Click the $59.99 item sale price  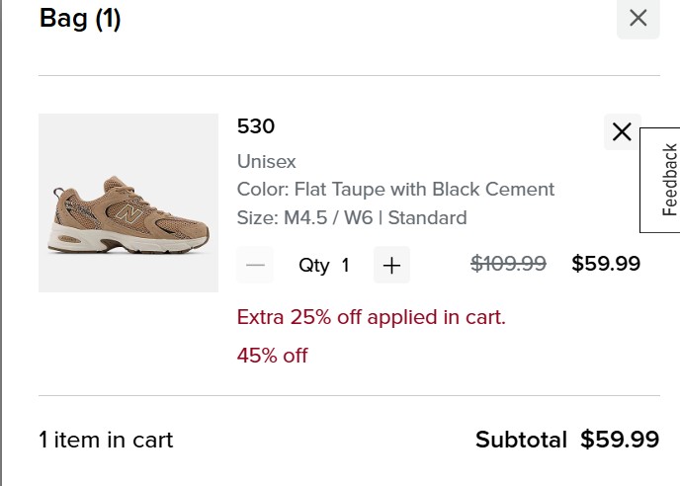[x=606, y=264]
